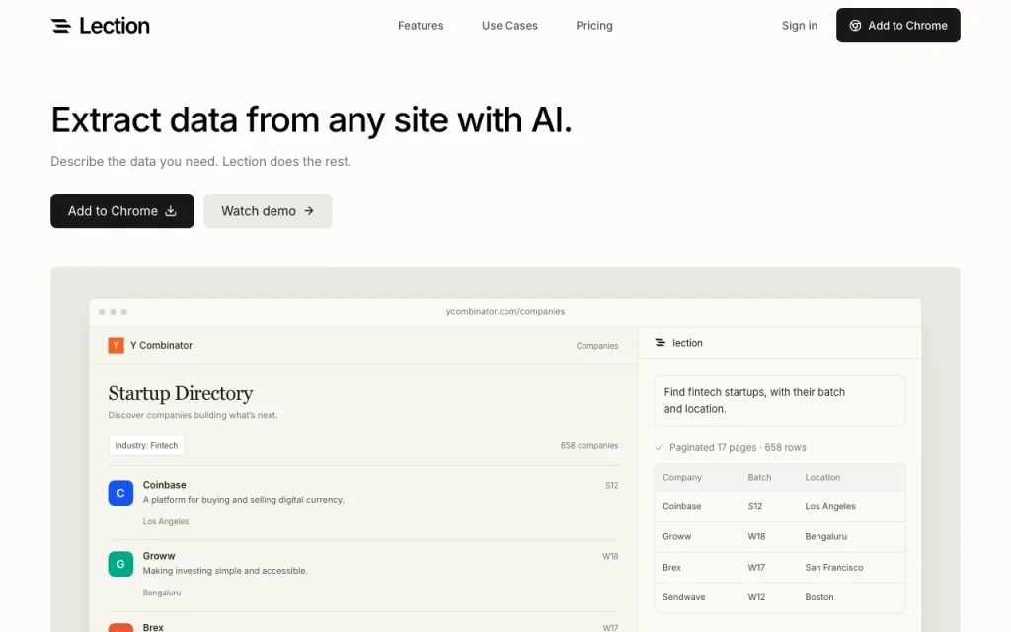1011x632 pixels.
Task: Click the Bengaluru cell in results table
Action: pos(826,536)
